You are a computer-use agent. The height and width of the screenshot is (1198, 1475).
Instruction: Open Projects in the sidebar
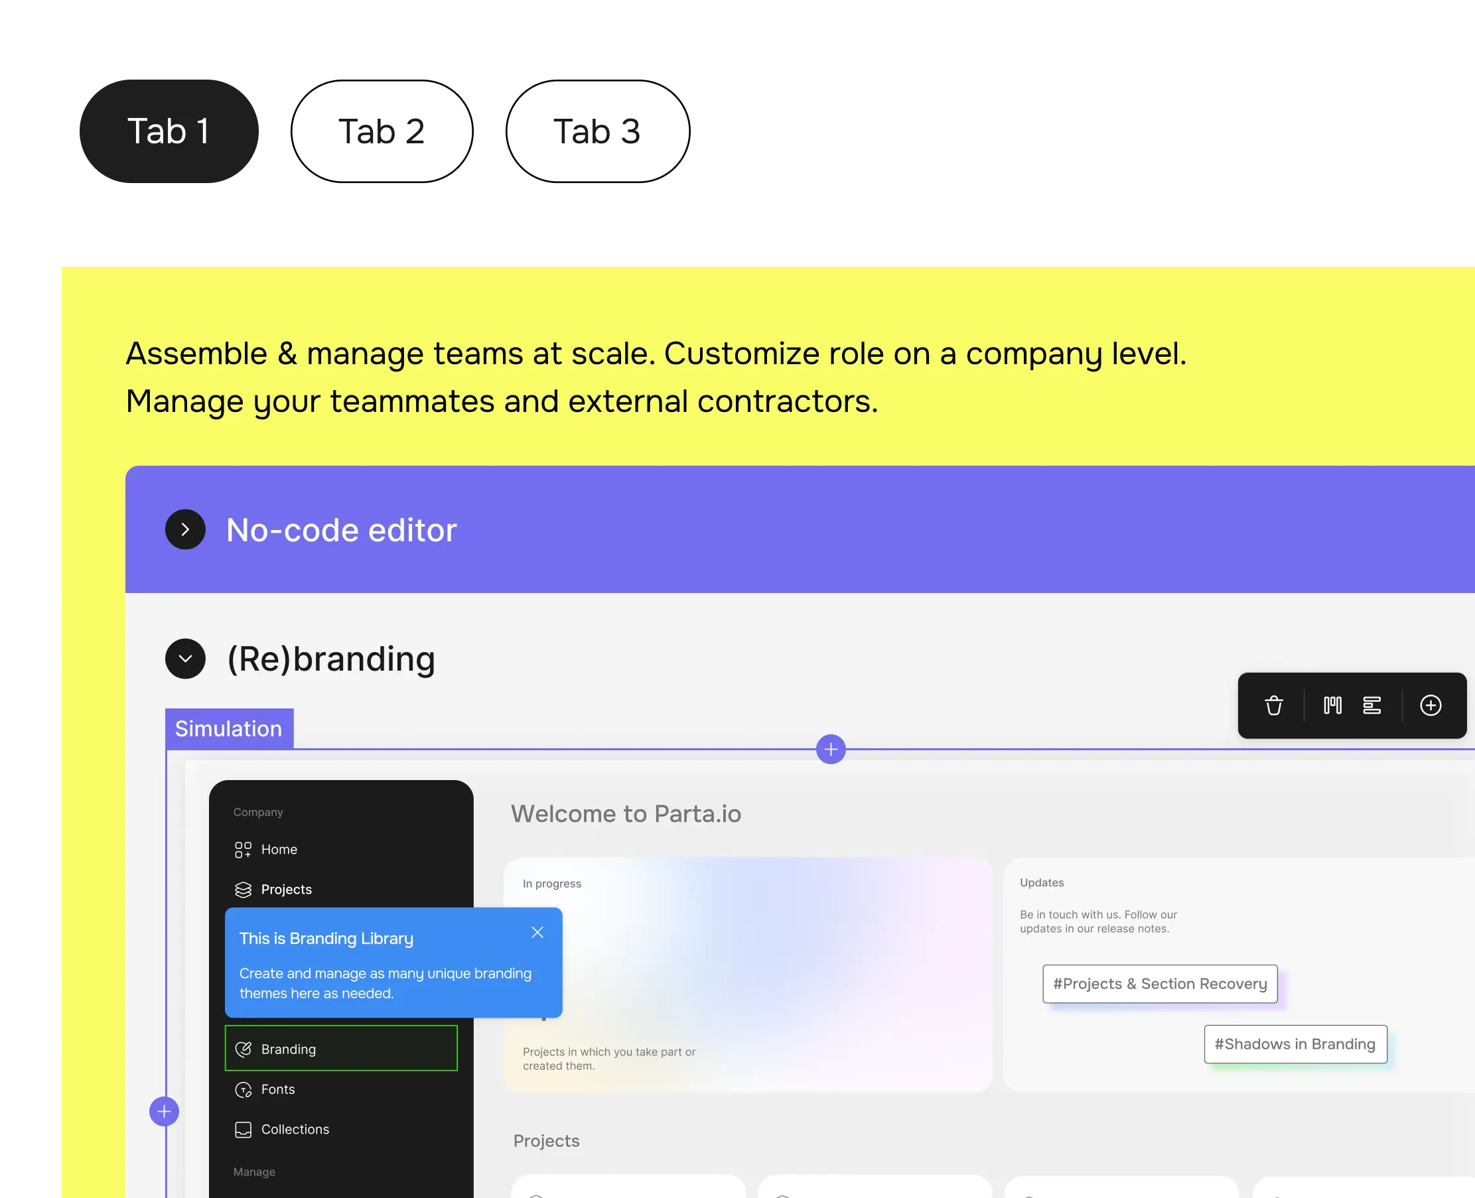(x=286, y=890)
